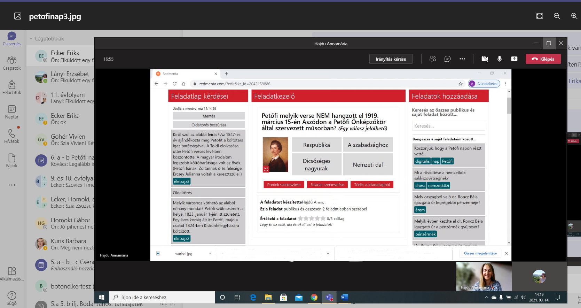Screen dimensions: 581x308
Task: Zoom in the petofinap3.jpg image
Action: coord(574,16)
